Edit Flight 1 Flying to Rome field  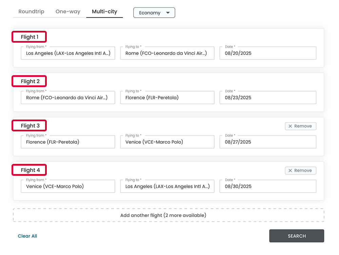coord(167,53)
